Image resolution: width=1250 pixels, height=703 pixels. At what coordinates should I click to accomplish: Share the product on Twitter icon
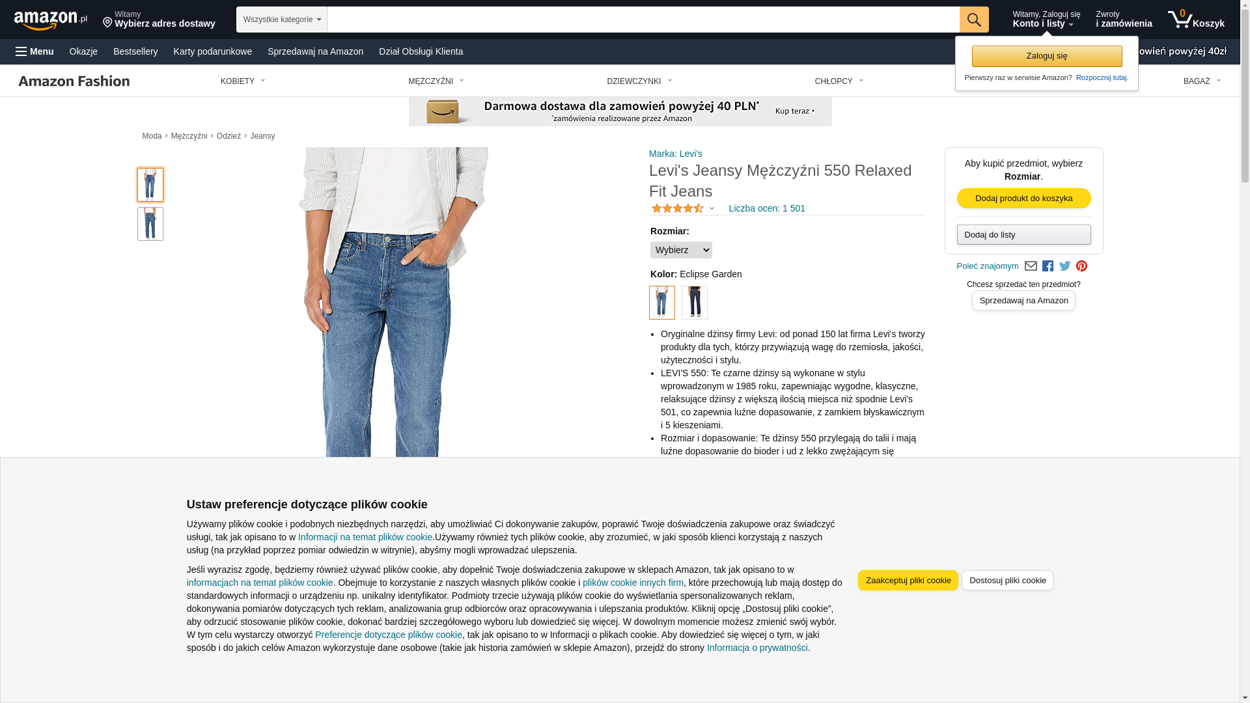point(1065,266)
